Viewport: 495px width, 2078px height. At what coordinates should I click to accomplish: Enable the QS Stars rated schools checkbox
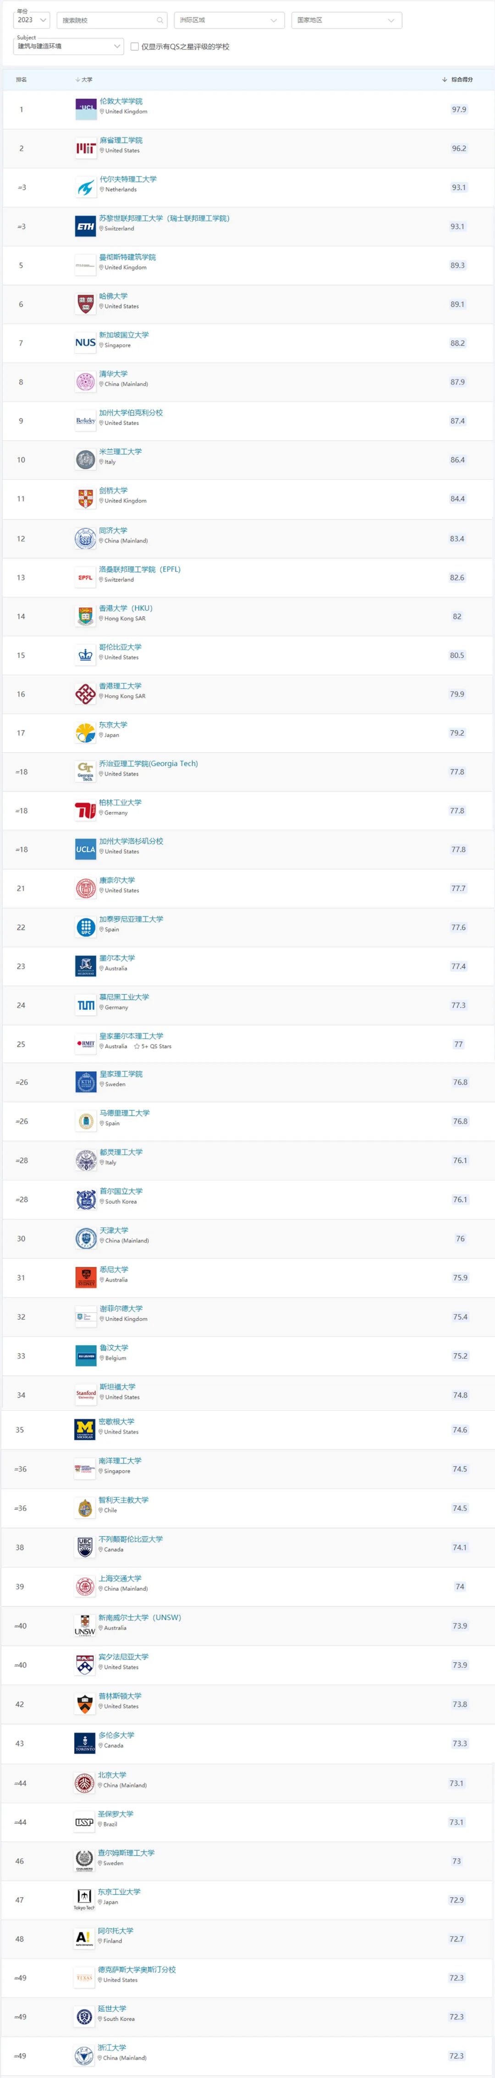[x=134, y=46]
